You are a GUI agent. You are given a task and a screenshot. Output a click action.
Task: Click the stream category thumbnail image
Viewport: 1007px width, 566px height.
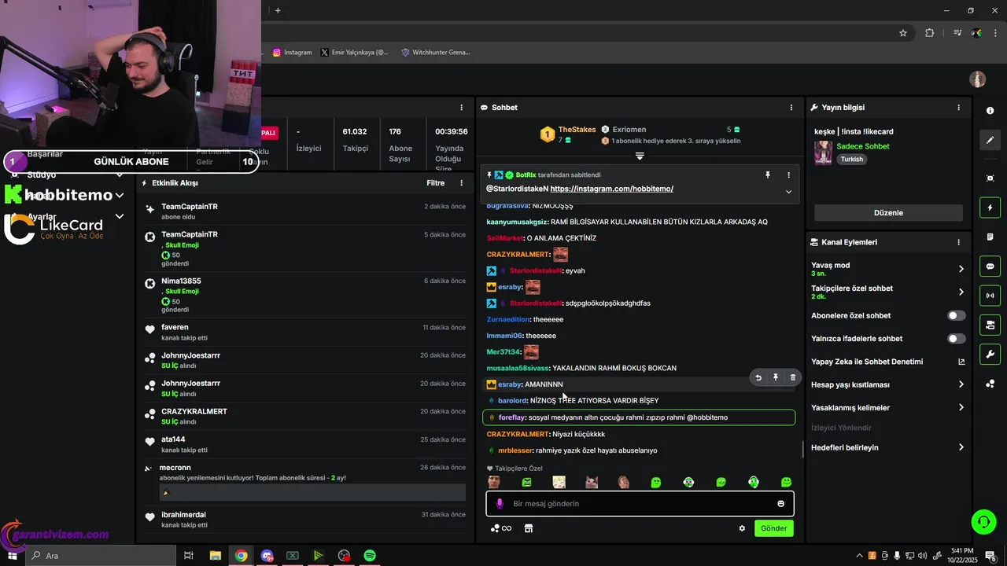tap(823, 153)
